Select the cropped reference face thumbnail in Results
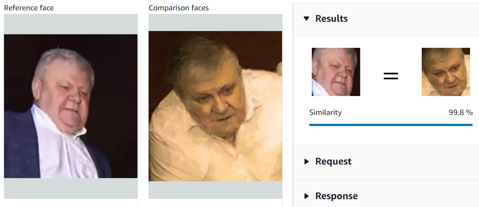 [336, 72]
